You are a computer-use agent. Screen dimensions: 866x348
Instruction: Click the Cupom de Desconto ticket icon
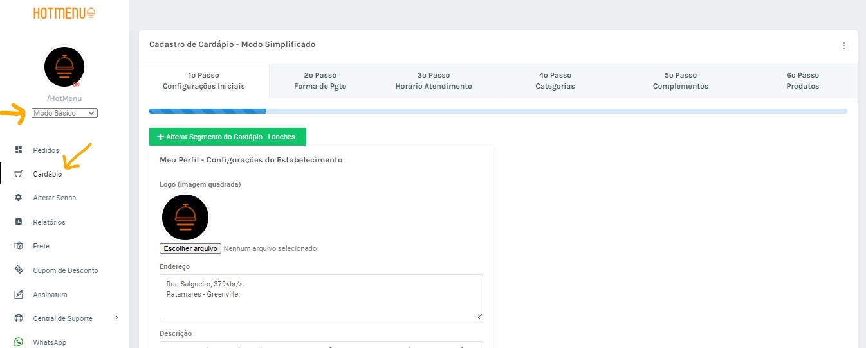[x=19, y=270]
